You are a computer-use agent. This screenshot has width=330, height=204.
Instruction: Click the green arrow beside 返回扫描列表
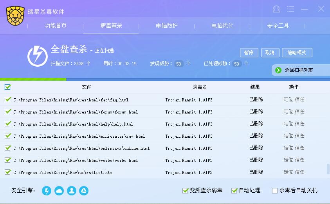278,70
